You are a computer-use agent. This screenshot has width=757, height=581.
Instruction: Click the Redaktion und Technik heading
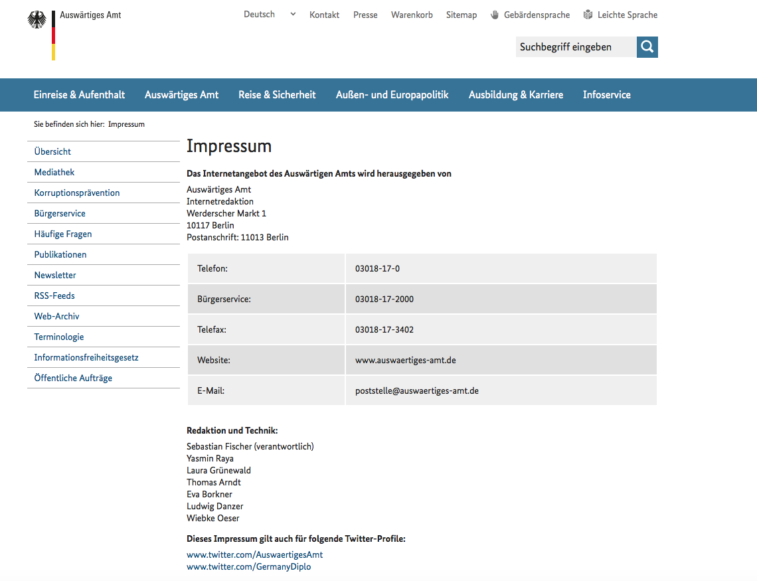pos(232,430)
